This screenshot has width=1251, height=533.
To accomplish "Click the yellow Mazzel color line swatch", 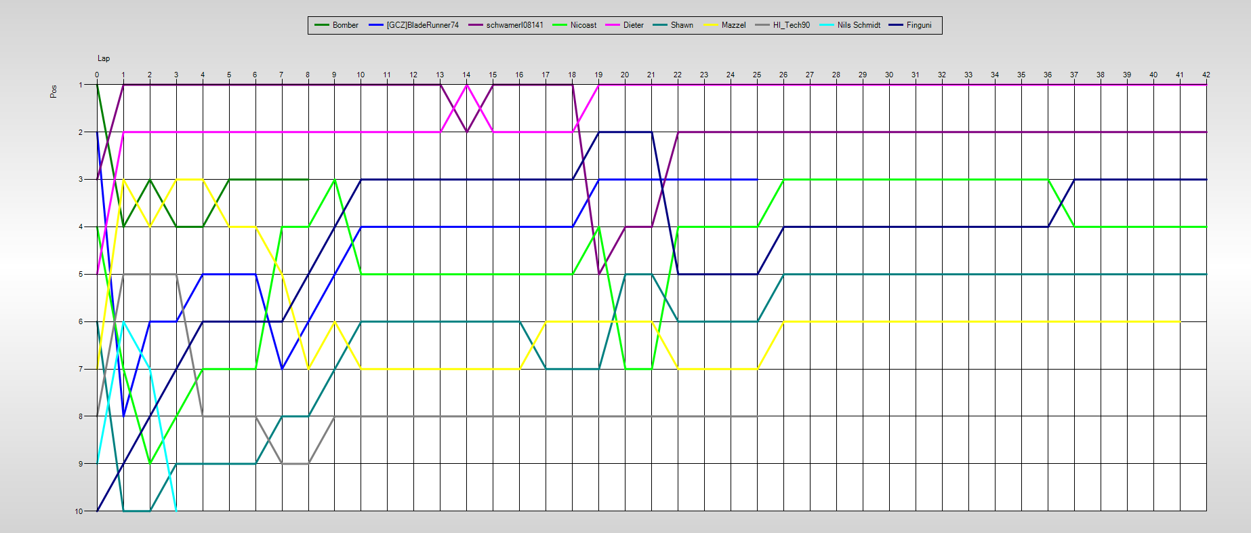I will point(710,25).
